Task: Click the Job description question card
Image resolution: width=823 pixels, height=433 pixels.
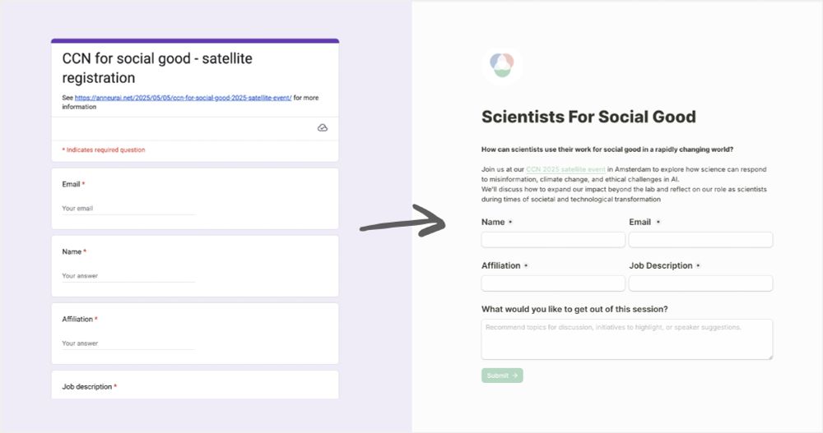Action: click(195, 385)
